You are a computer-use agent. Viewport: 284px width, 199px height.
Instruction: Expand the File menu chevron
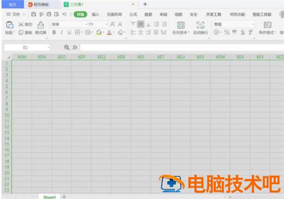point(24,14)
